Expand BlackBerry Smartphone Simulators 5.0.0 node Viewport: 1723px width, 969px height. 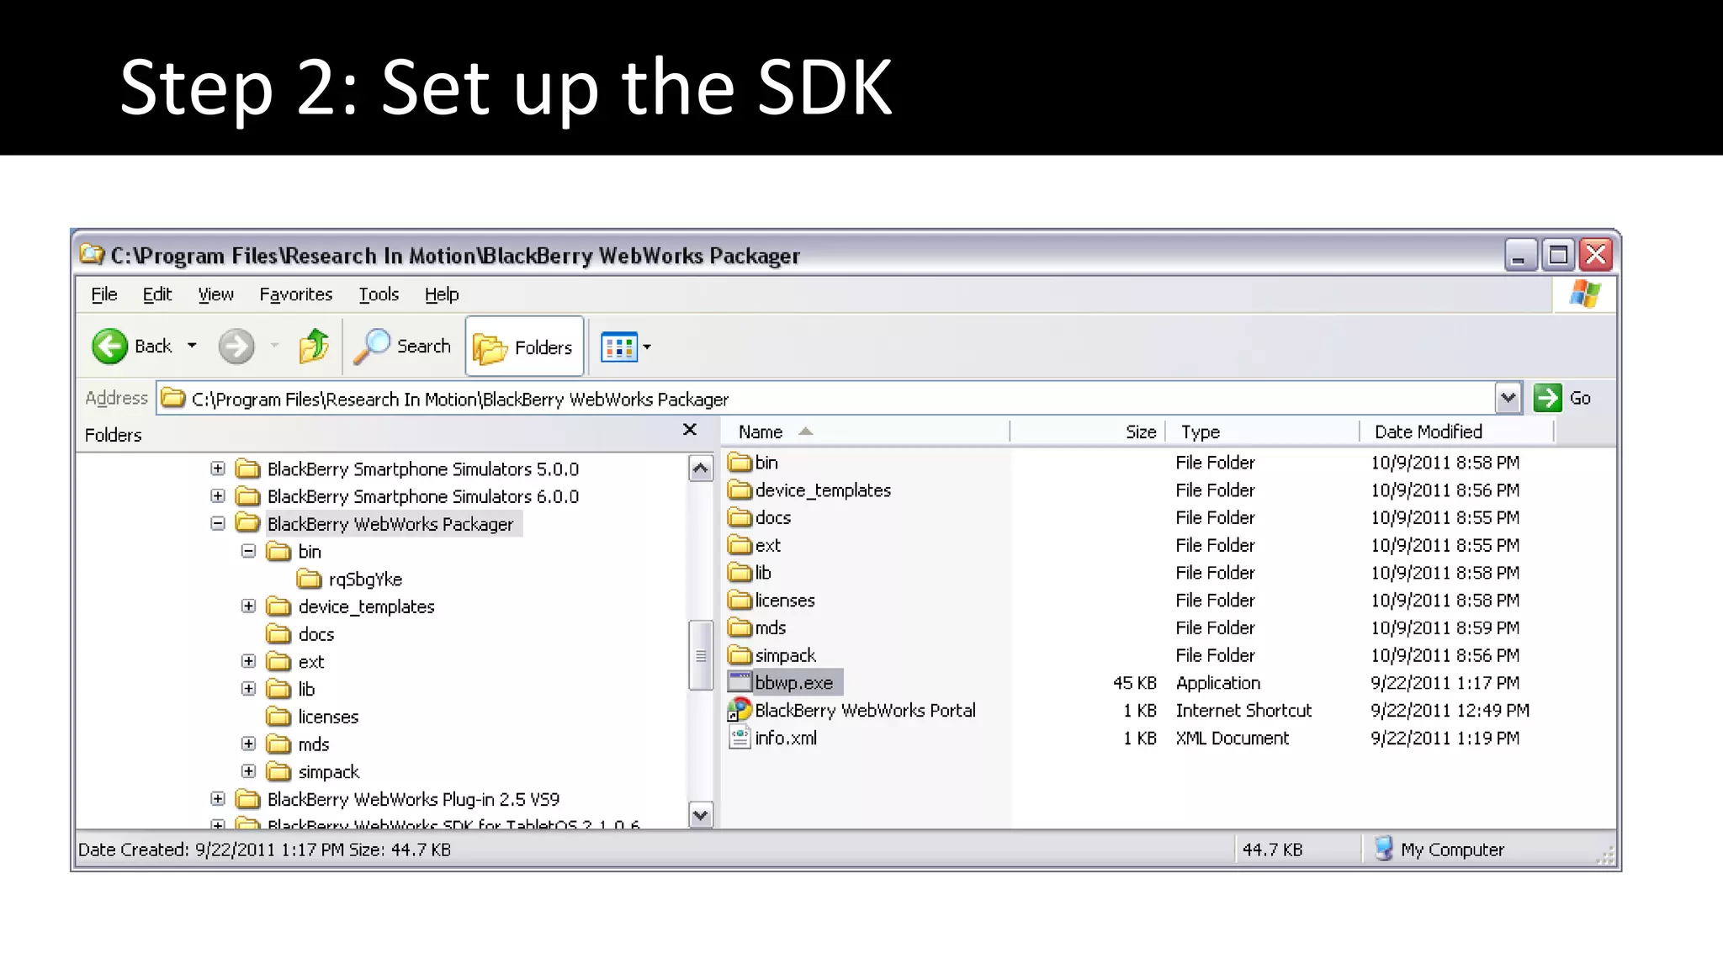point(218,469)
